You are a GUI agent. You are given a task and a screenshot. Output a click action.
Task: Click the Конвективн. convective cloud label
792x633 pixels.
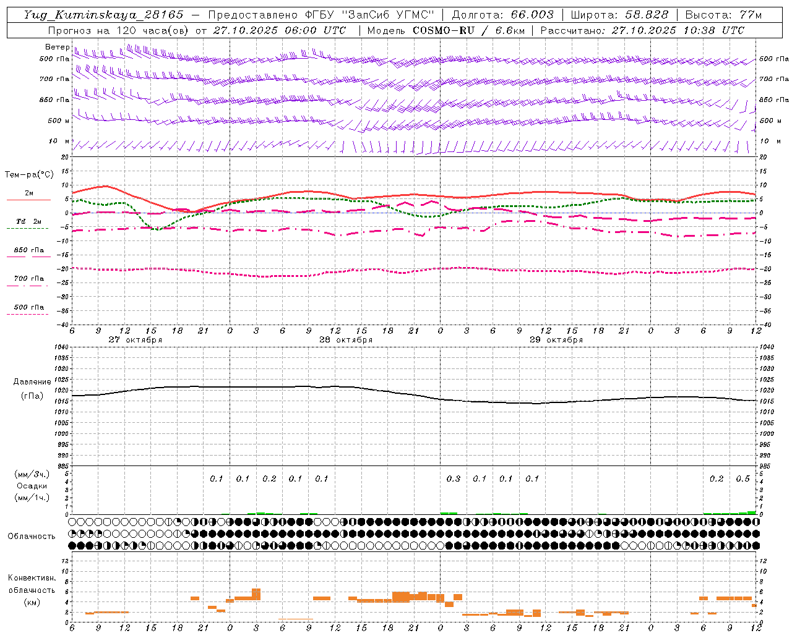(32, 578)
